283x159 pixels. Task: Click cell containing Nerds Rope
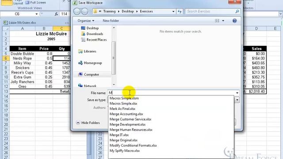(x=23, y=58)
